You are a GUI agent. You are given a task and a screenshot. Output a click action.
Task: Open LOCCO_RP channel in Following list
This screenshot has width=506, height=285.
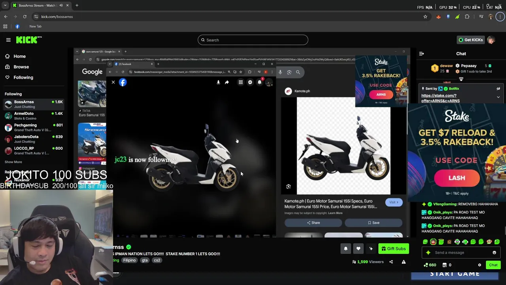[34, 150]
